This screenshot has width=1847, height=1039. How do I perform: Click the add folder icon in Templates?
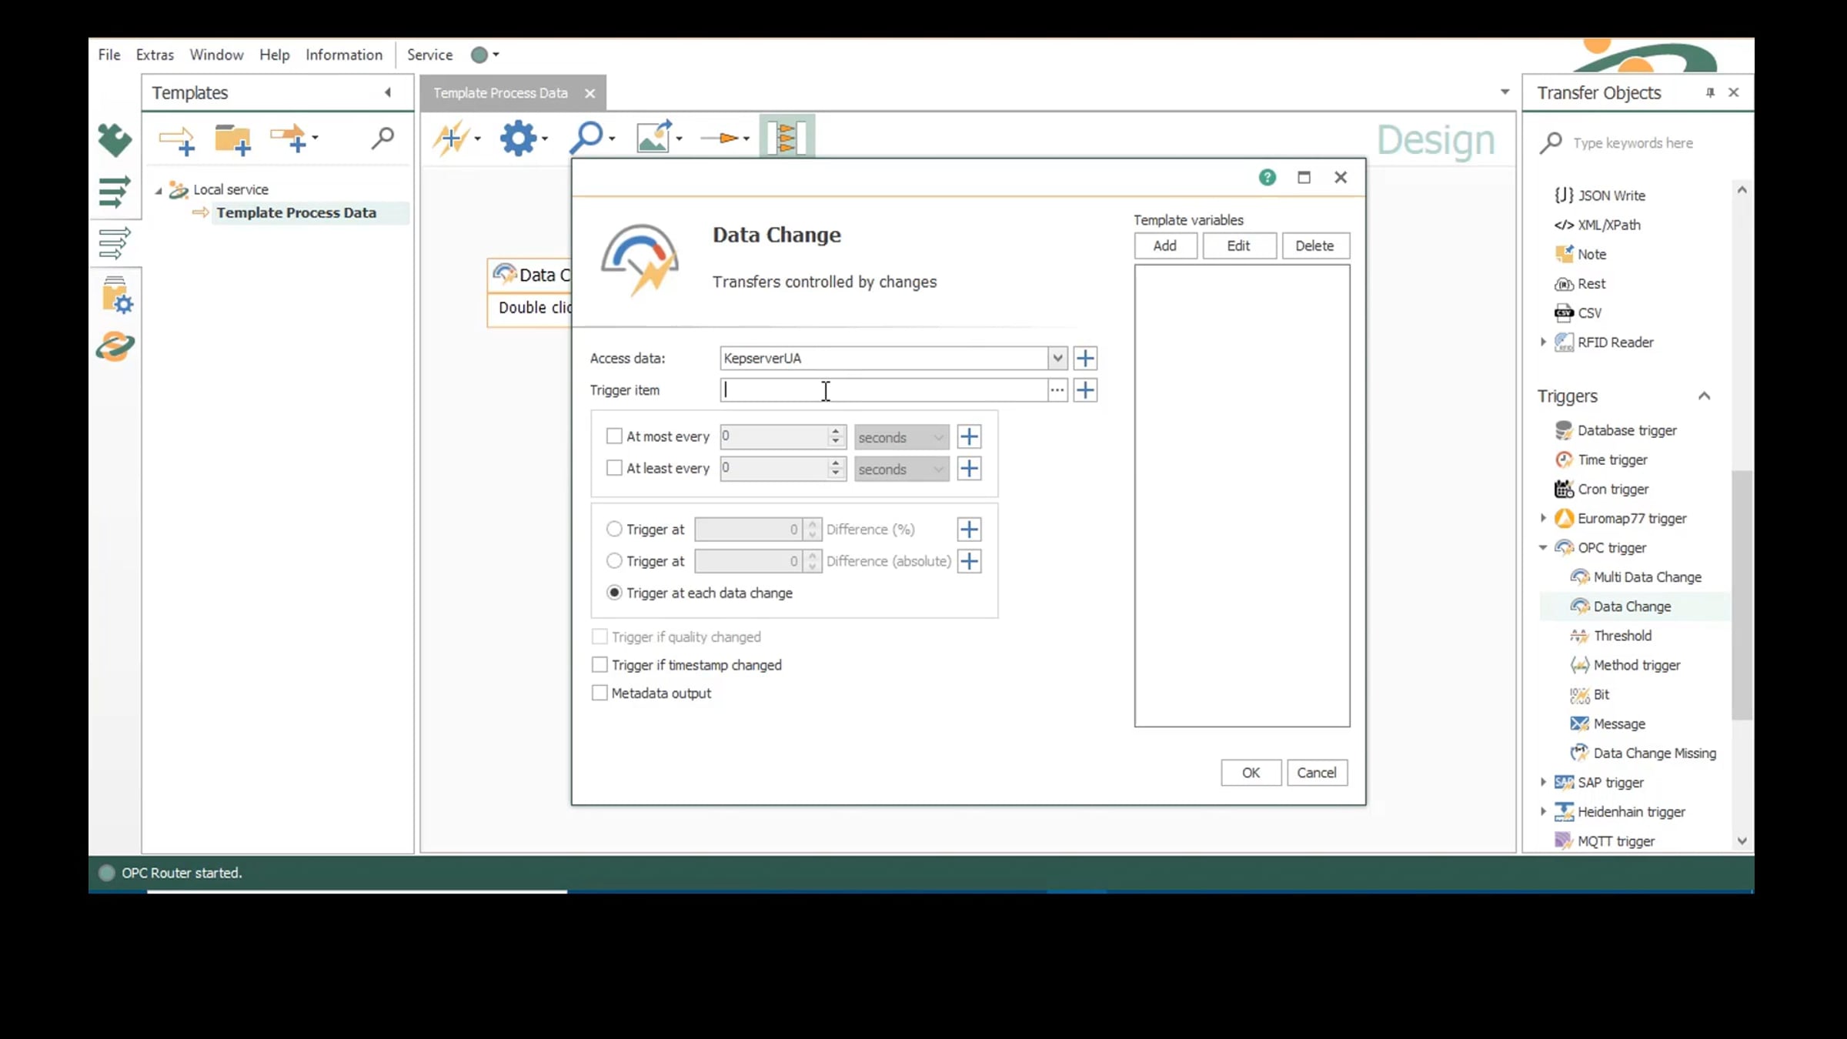[232, 140]
